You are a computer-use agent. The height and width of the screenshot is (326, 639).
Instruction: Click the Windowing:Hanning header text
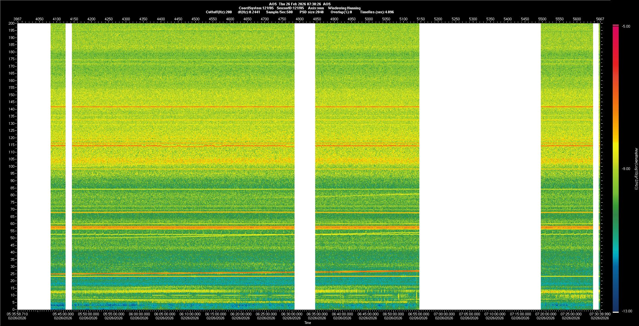coord(344,8)
